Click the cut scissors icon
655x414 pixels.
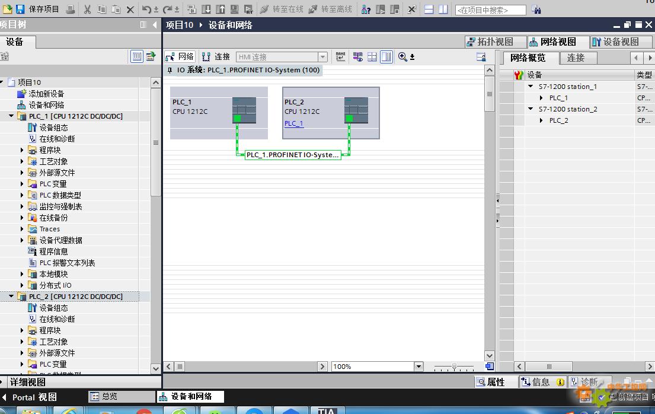tap(87, 9)
